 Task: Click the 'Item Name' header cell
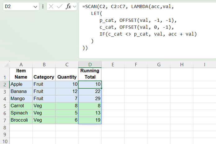21,74
